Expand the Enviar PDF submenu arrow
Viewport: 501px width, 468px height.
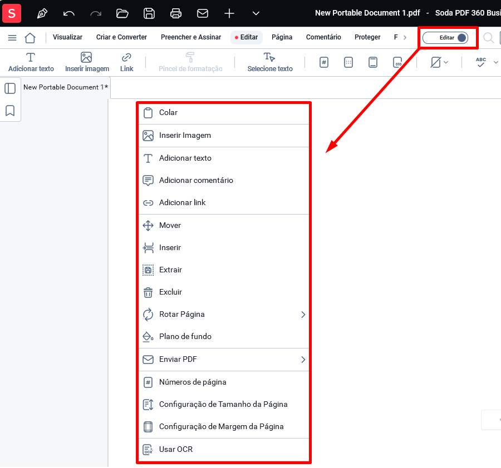303,360
